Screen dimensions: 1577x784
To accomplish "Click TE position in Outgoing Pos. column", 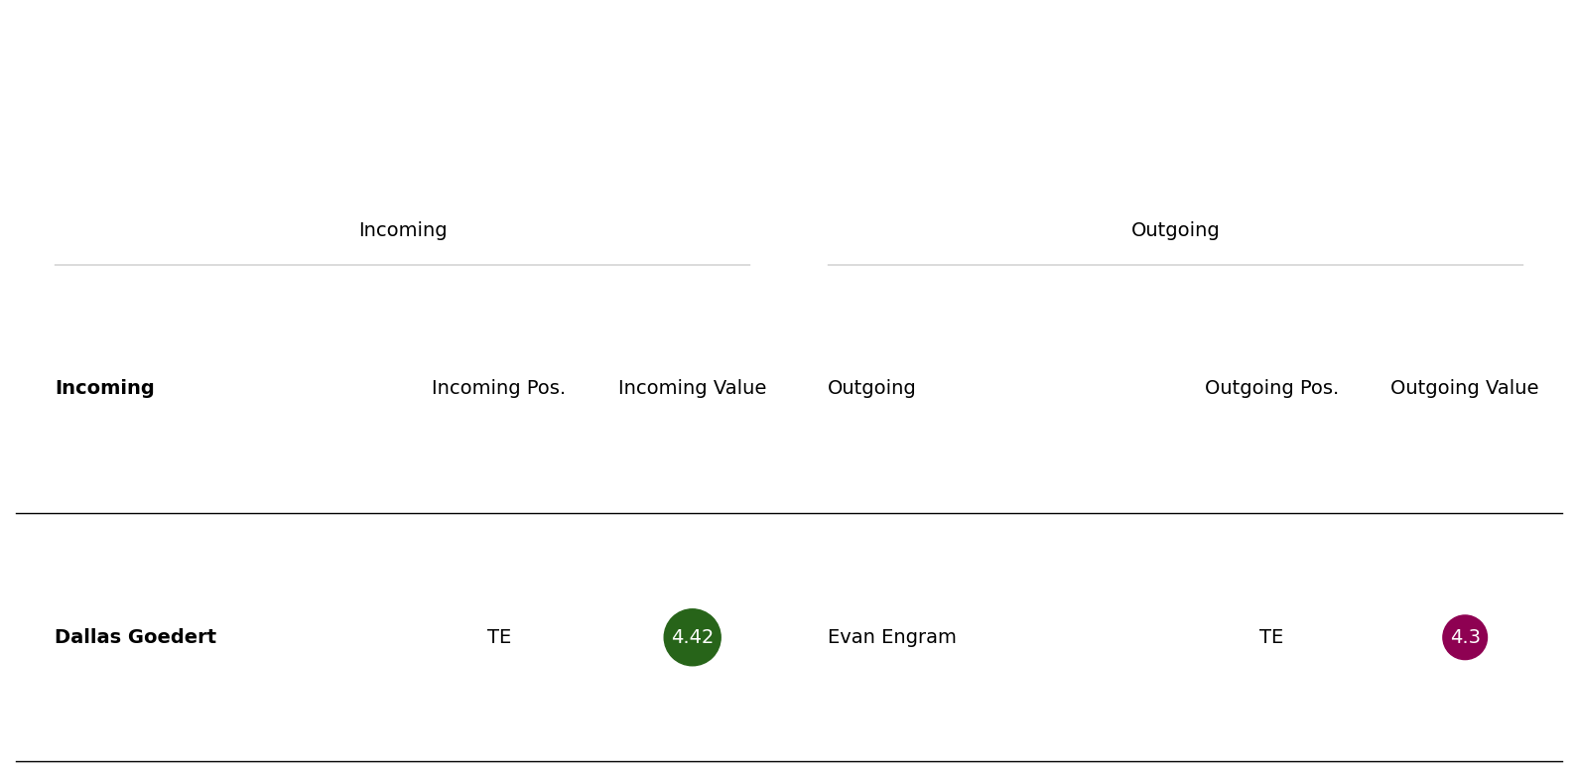I will (1271, 637).
